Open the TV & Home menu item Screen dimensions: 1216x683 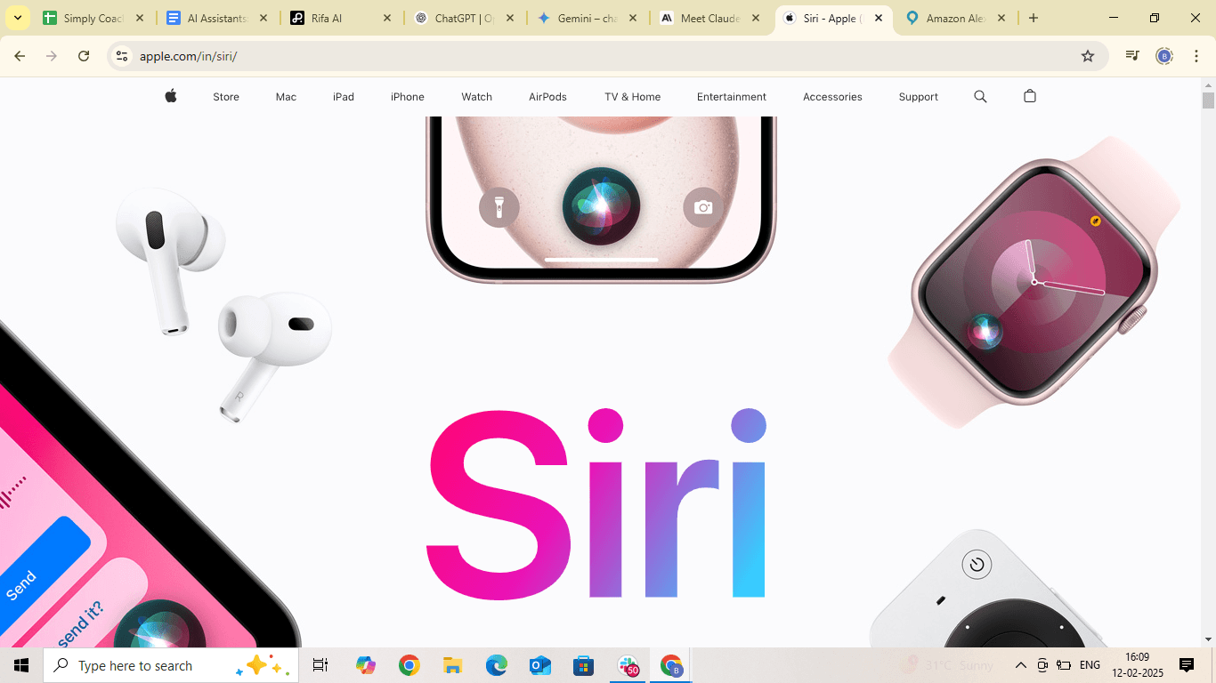click(x=632, y=97)
